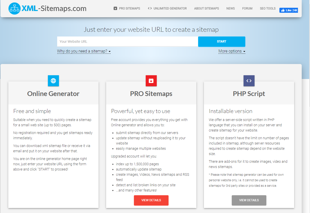The width and height of the screenshot is (310, 213).
Task: Click the "Free and simple" subheading
Action: pos(32,111)
